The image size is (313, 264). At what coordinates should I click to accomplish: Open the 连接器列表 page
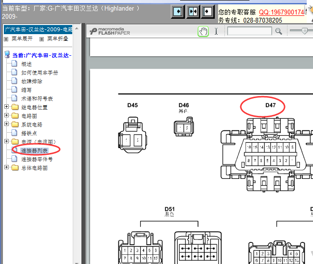(35, 151)
